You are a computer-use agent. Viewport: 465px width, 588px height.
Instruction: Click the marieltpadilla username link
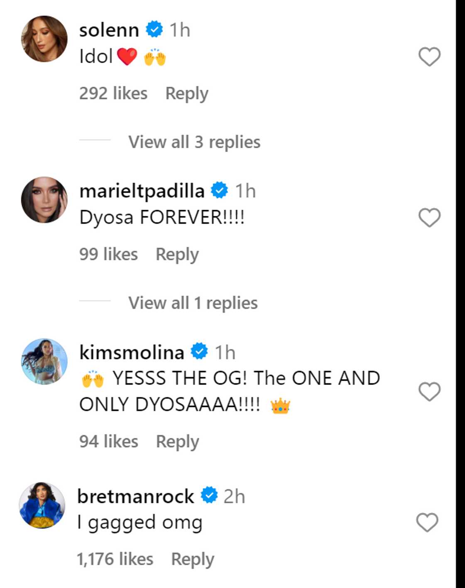click(x=142, y=191)
